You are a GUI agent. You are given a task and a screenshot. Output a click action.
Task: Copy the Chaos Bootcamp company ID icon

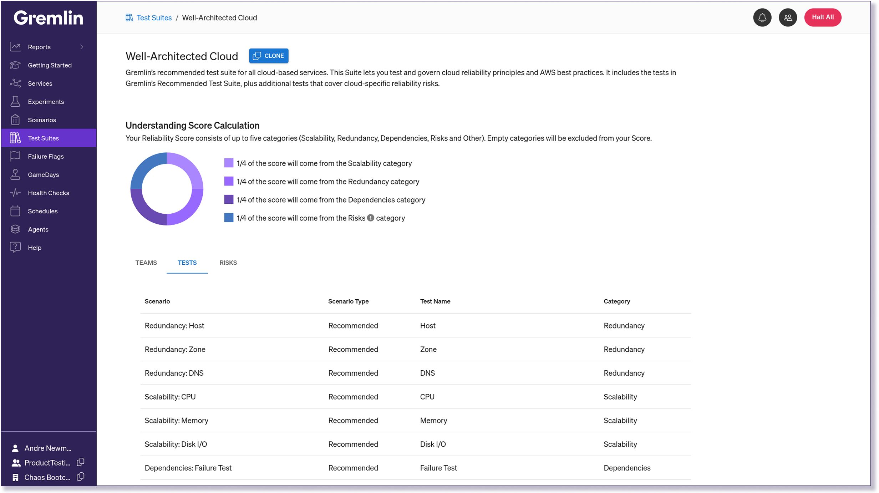click(x=81, y=477)
